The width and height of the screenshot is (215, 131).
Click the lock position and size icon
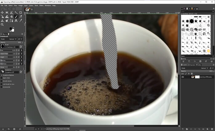click(x=189, y=74)
